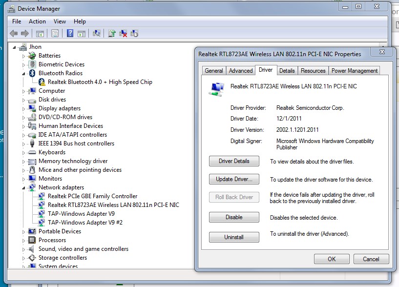Select the IDE ATA/ATAPI controllers entry
The width and height of the screenshot is (399, 287).
[x=72, y=135]
